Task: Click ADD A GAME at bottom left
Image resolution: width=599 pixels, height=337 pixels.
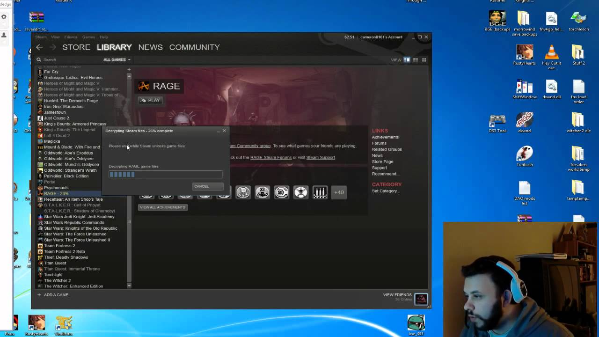Action: pyautogui.click(x=54, y=295)
